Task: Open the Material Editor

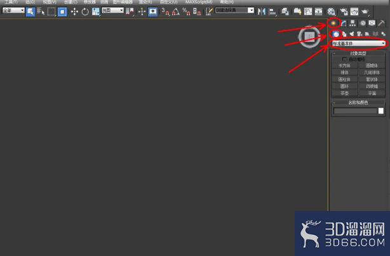Action: tap(331, 11)
